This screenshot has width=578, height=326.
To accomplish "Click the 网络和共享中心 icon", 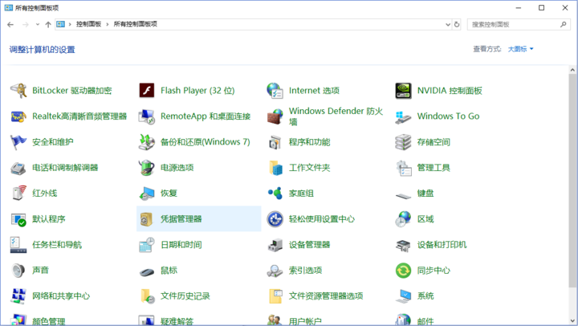I will tap(18, 296).
